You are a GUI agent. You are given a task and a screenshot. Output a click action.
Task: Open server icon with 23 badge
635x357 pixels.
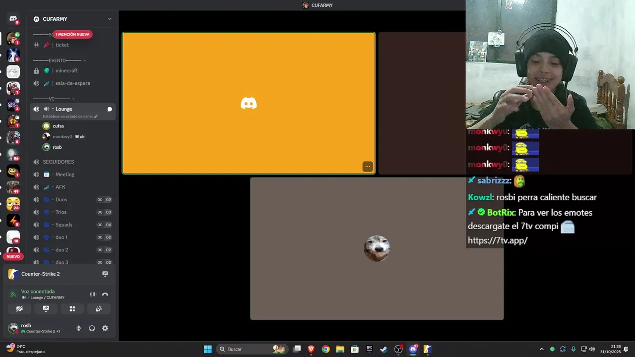pos(13,204)
